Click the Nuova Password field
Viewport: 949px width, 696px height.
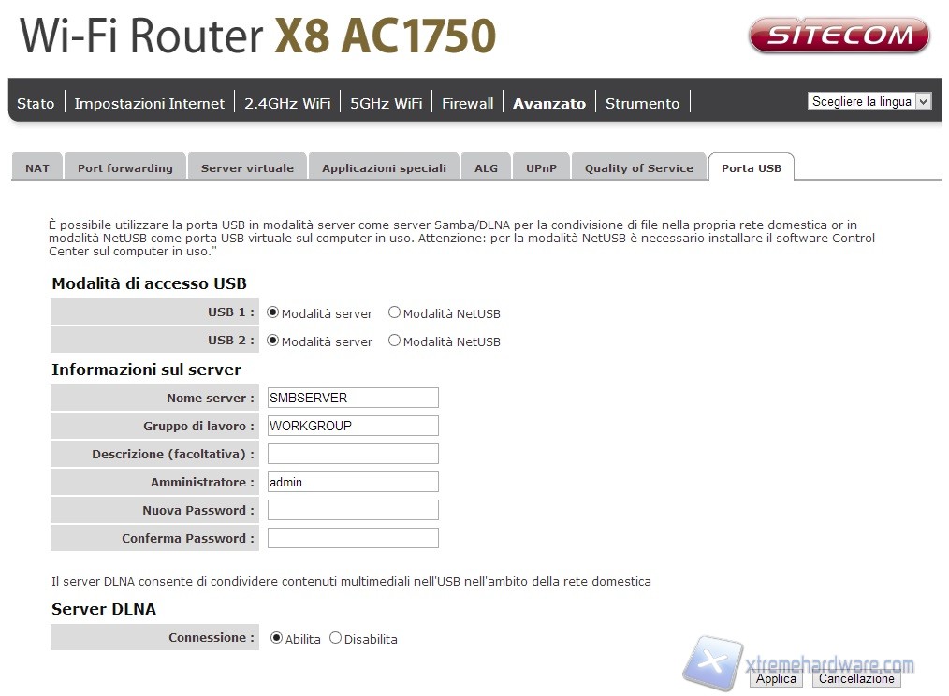click(x=353, y=510)
